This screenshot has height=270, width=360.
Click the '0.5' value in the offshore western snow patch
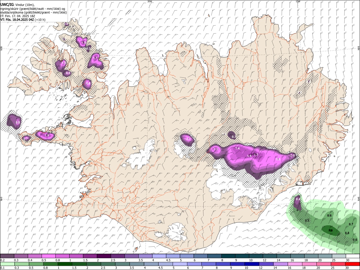(x=18, y=123)
